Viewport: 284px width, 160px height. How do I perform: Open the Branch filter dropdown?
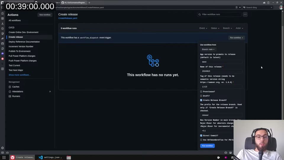click(227, 28)
